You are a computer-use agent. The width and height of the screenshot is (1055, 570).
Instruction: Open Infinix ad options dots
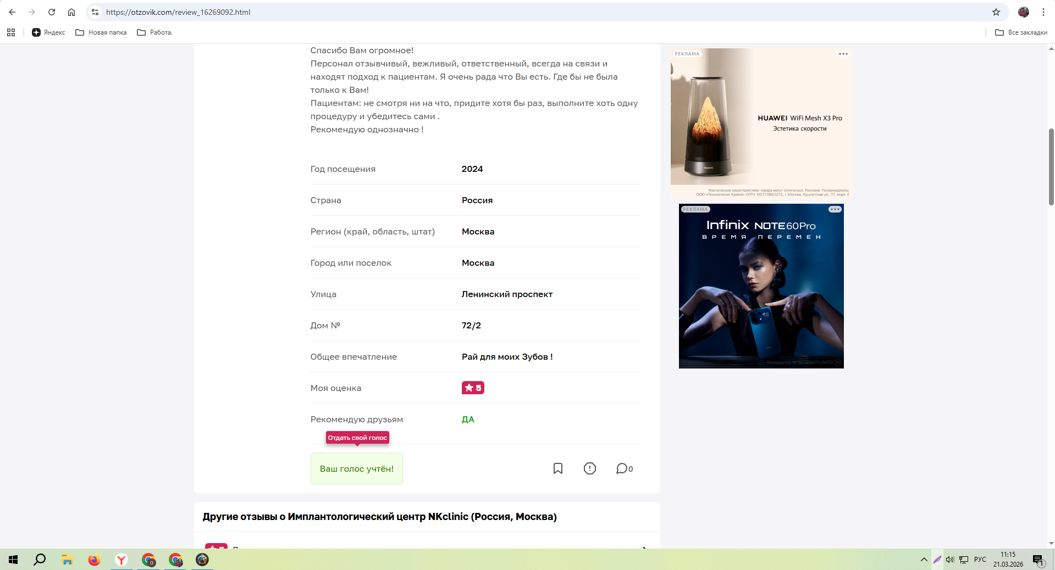pos(835,209)
